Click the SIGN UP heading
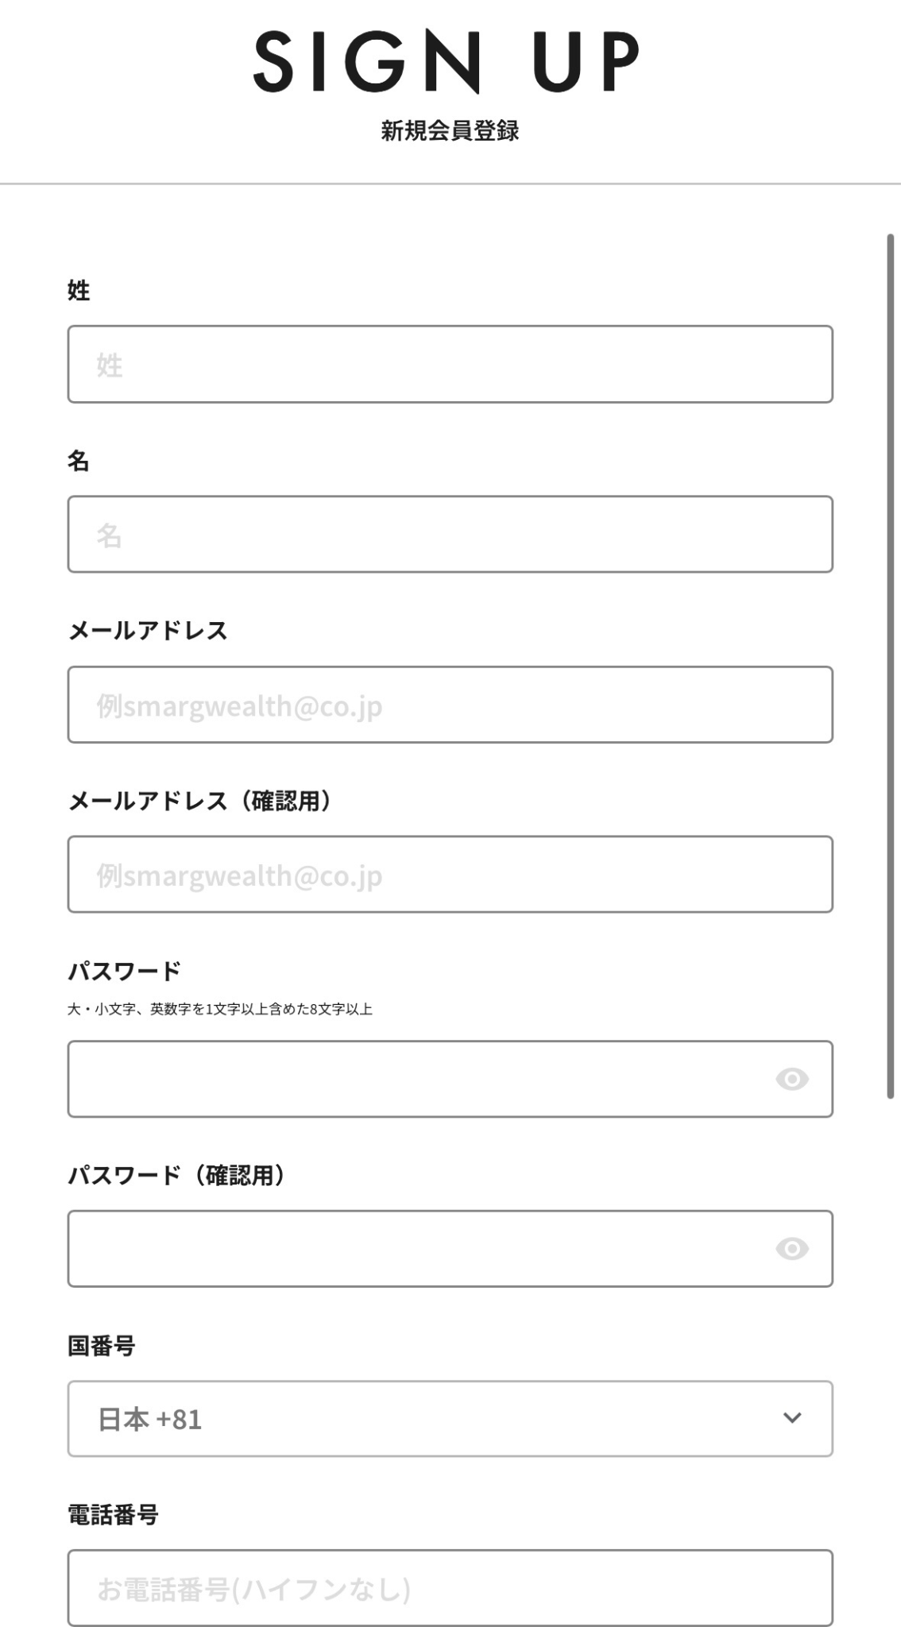 point(447,62)
